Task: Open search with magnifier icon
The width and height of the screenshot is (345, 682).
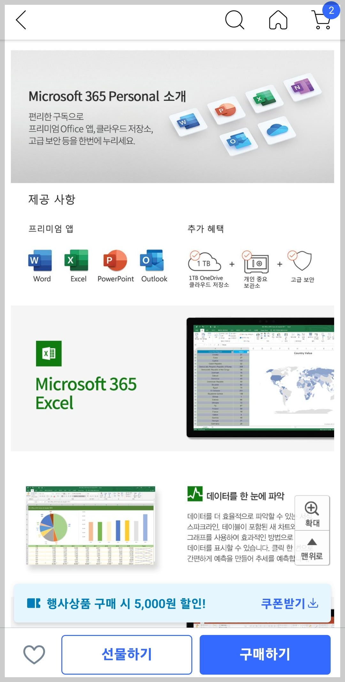Action: (234, 20)
